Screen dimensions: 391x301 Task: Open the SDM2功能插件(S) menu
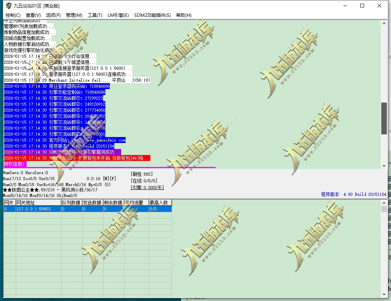(x=152, y=15)
